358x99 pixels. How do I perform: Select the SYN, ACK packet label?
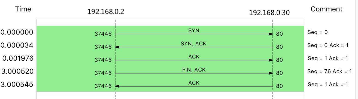click(x=194, y=44)
